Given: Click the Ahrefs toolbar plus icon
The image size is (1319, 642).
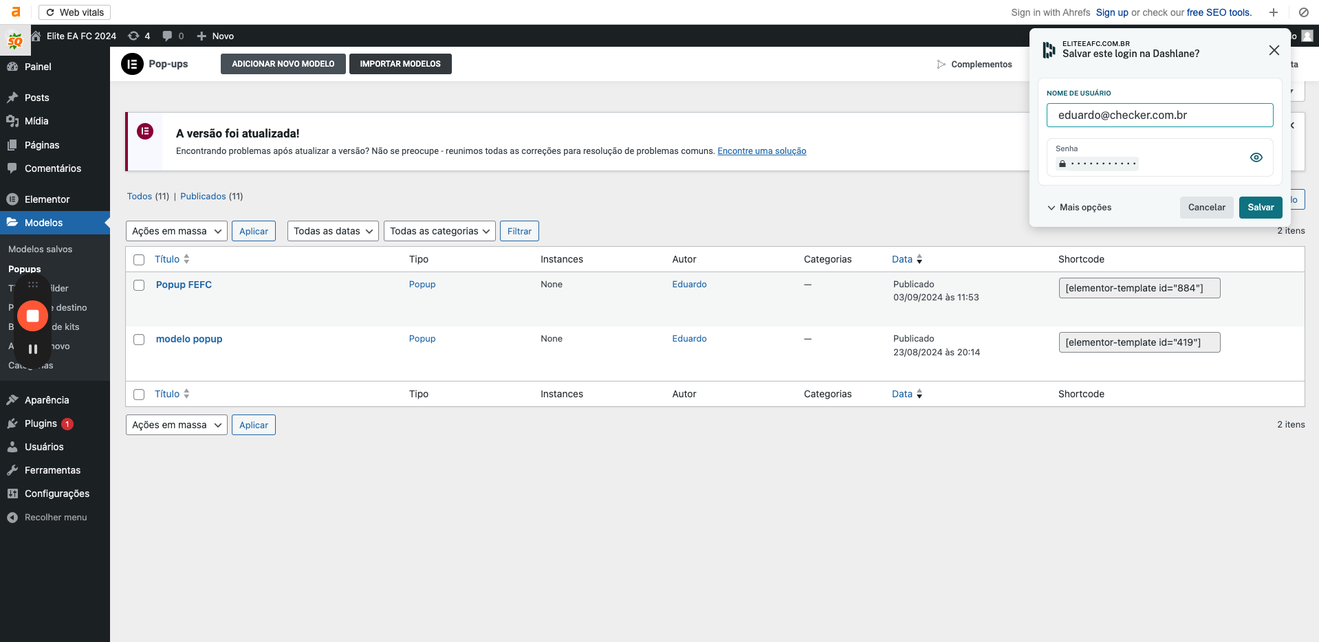Looking at the screenshot, I should pyautogui.click(x=1274, y=12).
